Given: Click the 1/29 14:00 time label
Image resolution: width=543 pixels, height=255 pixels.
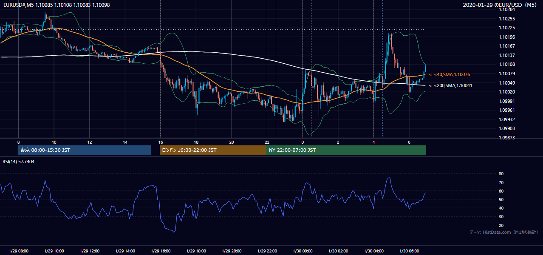Looking at the screenshot, I should coord(125,251).
